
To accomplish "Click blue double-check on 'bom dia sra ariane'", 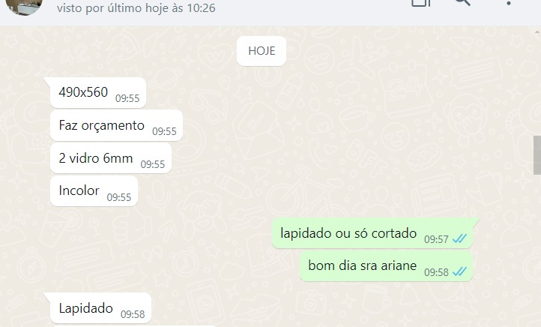I will tap(459, 272).
